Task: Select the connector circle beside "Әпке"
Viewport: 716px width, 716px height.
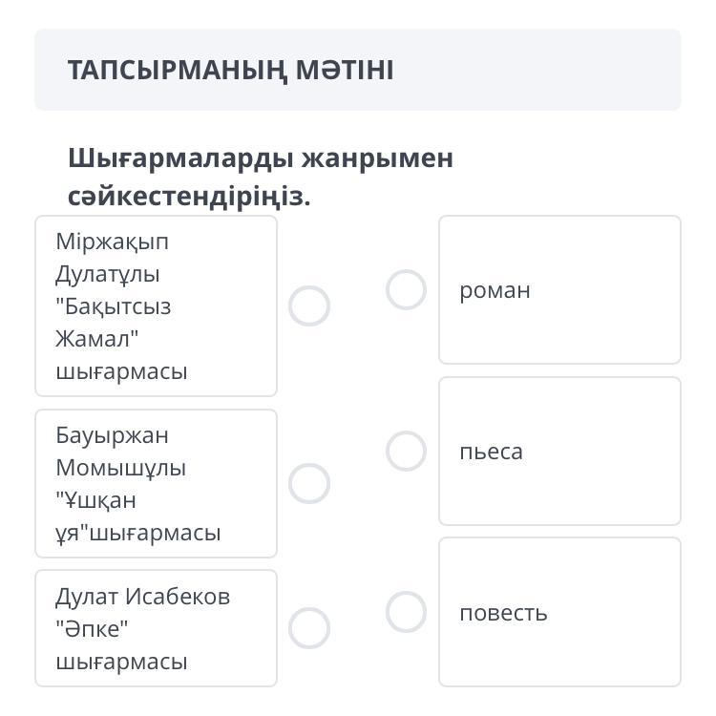Action: (309, 628)
